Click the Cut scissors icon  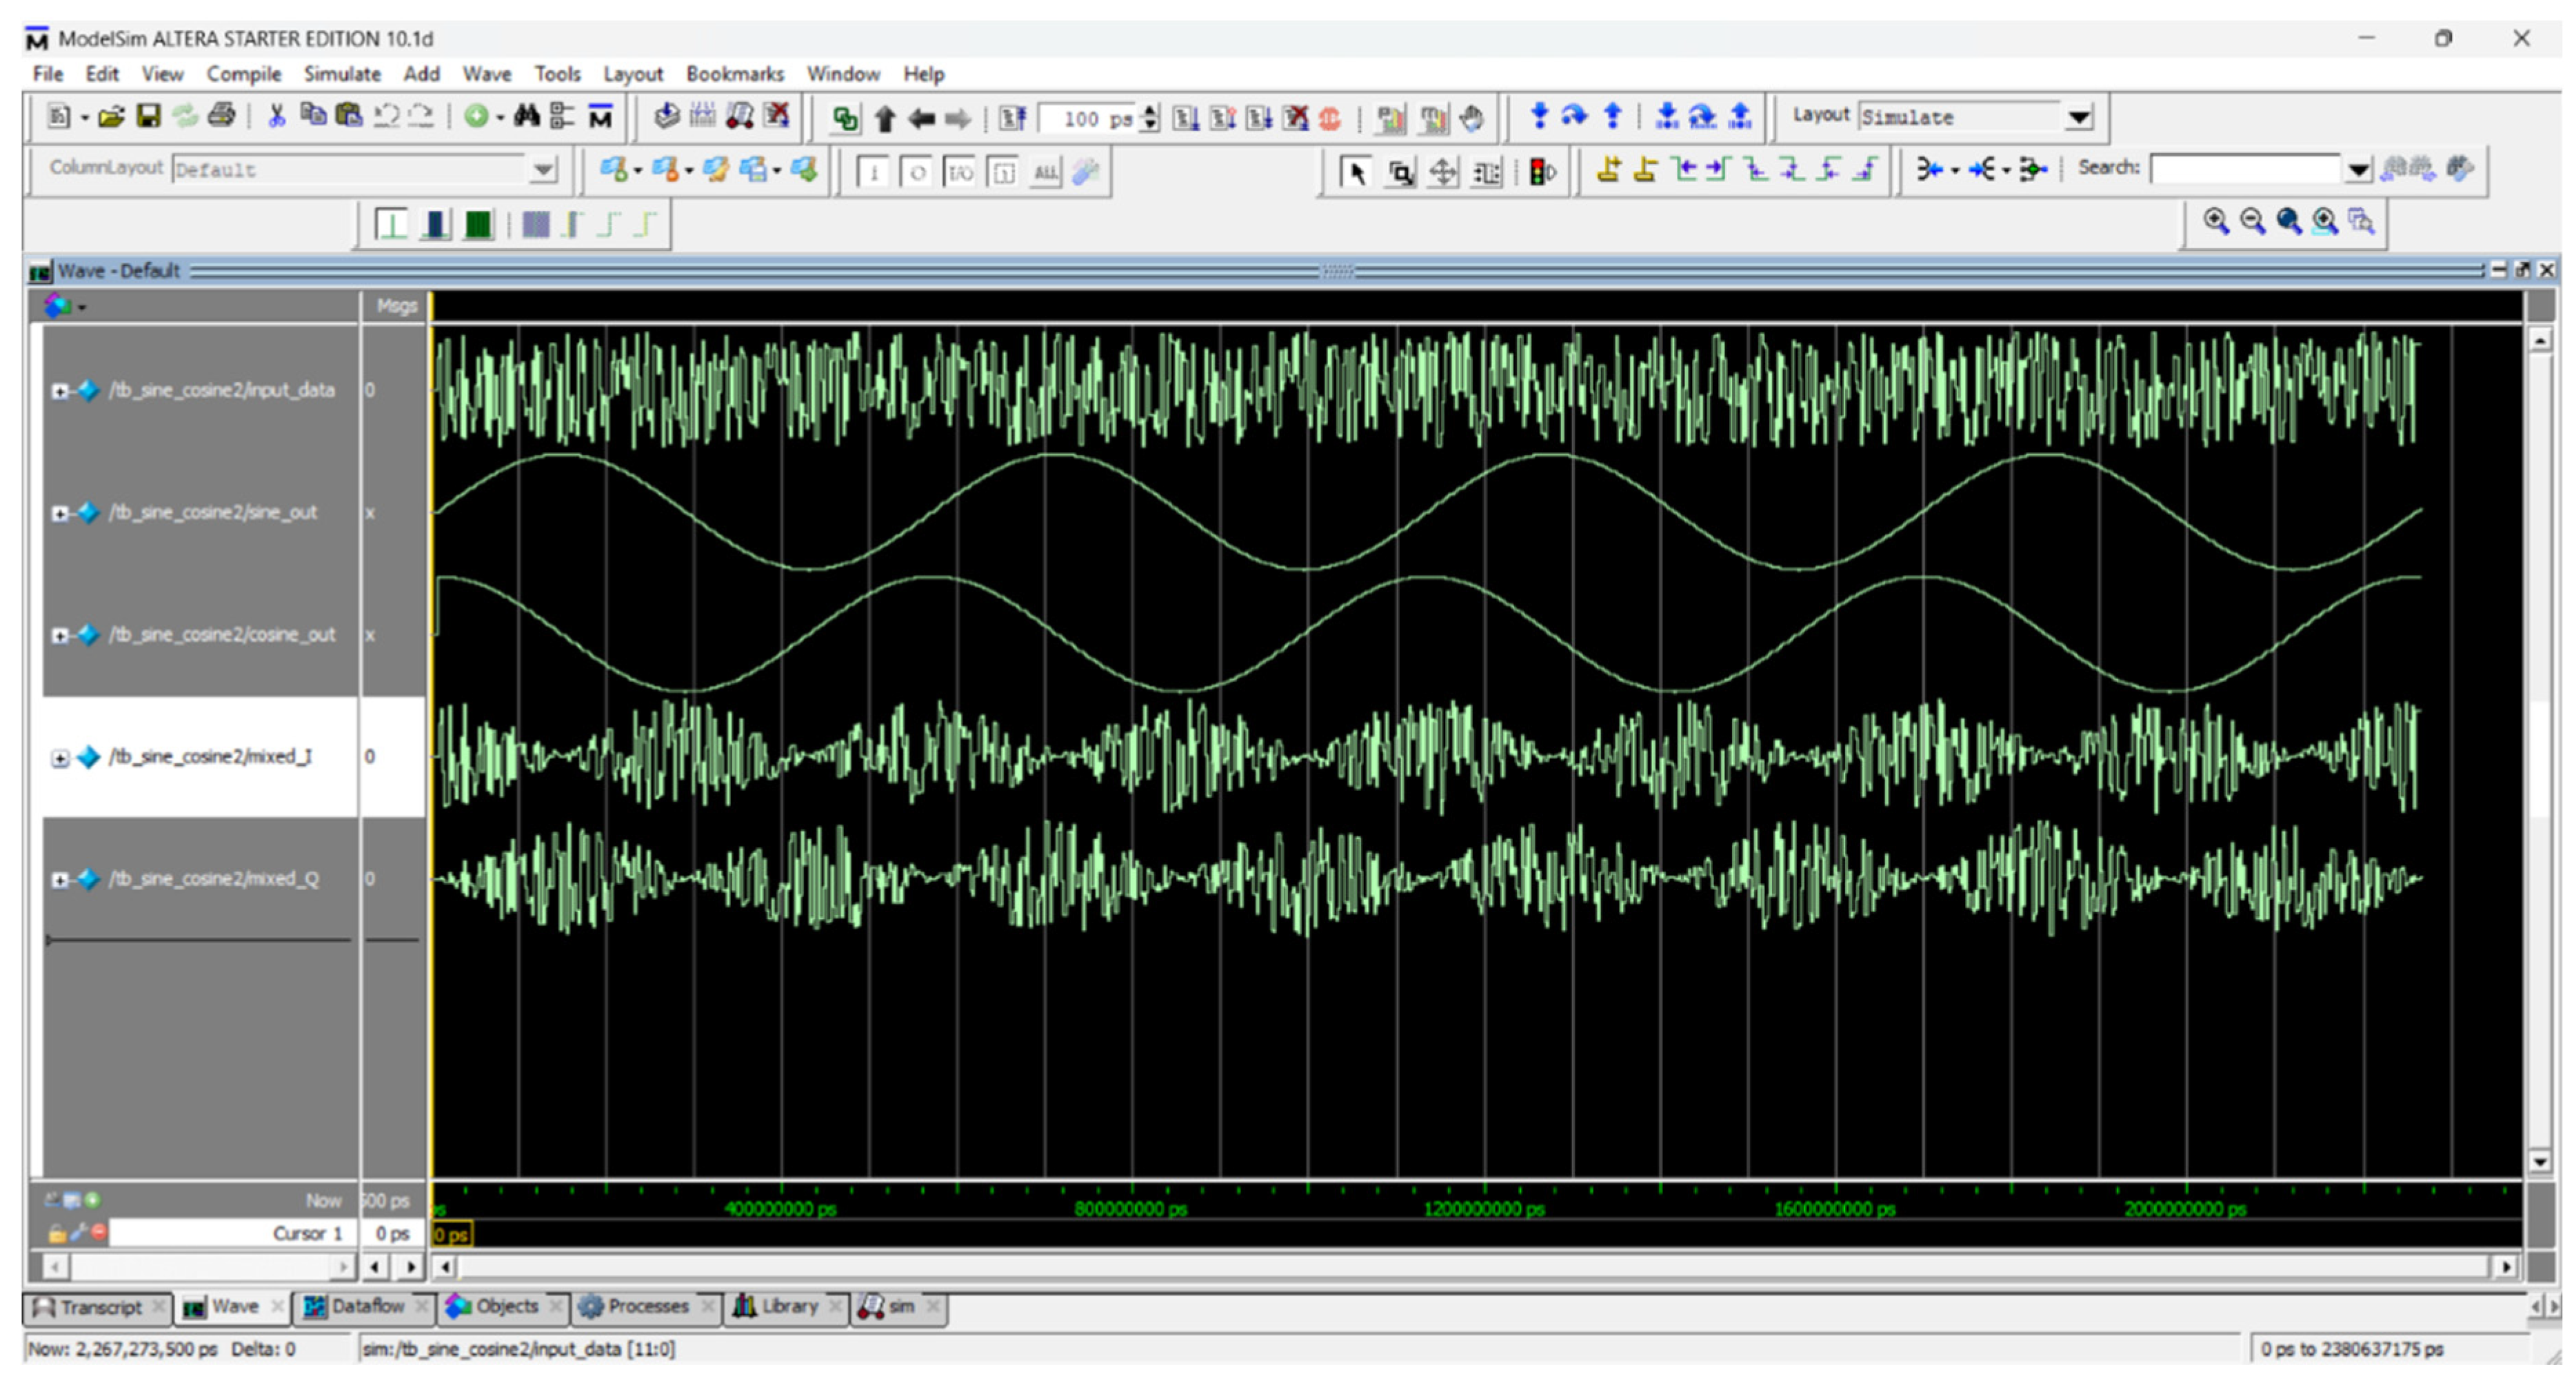pos(277,117)
